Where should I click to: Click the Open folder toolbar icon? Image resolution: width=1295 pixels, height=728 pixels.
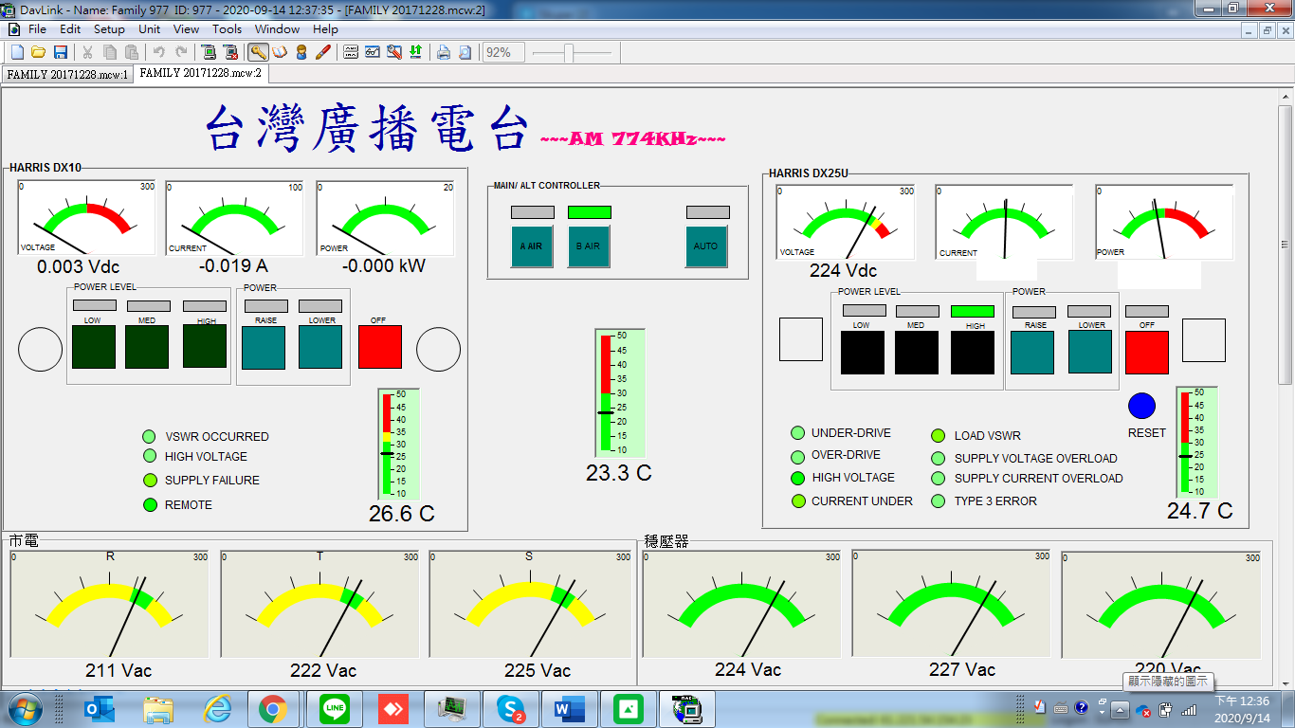tap(39, 52)
